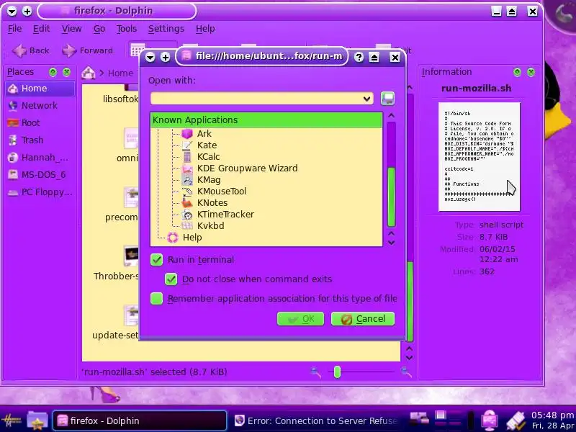Image resolution: width=576 pixels, height=432 pixels.
Task: Click the Open with command text field
Action: (x=256, y=99)
